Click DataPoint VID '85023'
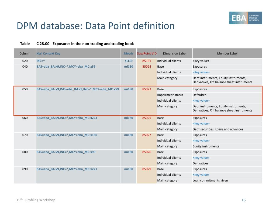The width and height of the screenshot is (276, 207). pos(147,89)
